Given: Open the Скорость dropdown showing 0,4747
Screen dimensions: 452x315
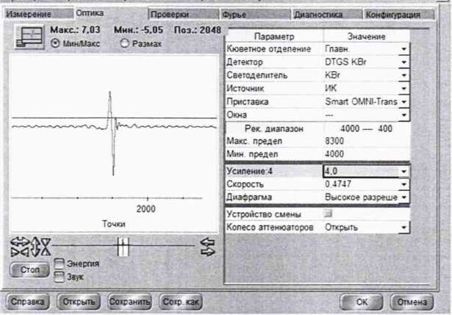Looking at the screenshot, I should pos(403,184).
